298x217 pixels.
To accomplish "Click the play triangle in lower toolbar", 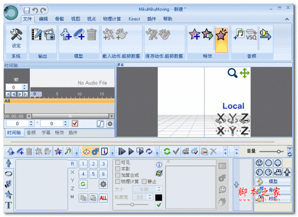I will click(131, 151).
